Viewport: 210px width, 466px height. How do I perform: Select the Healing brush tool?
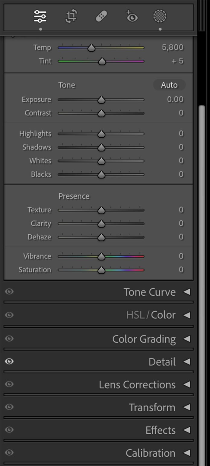tap(101, 17)
